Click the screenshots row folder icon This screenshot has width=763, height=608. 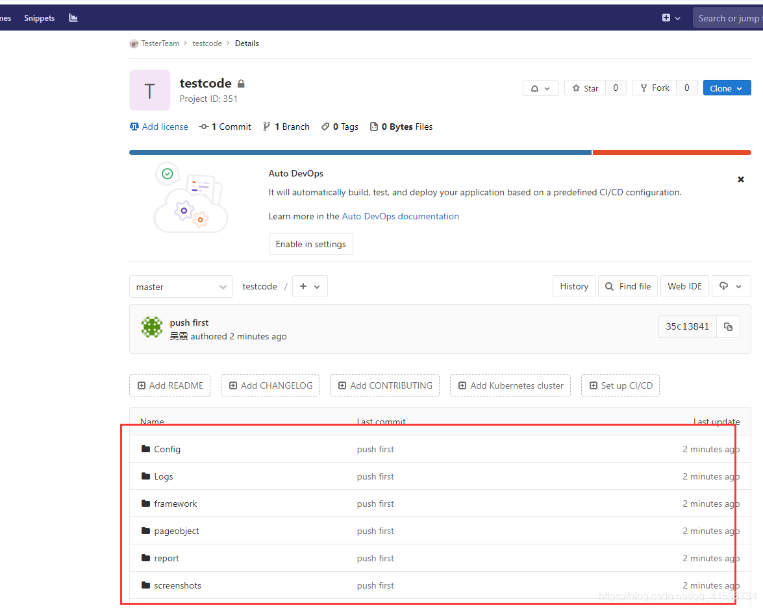pos(145,585)
